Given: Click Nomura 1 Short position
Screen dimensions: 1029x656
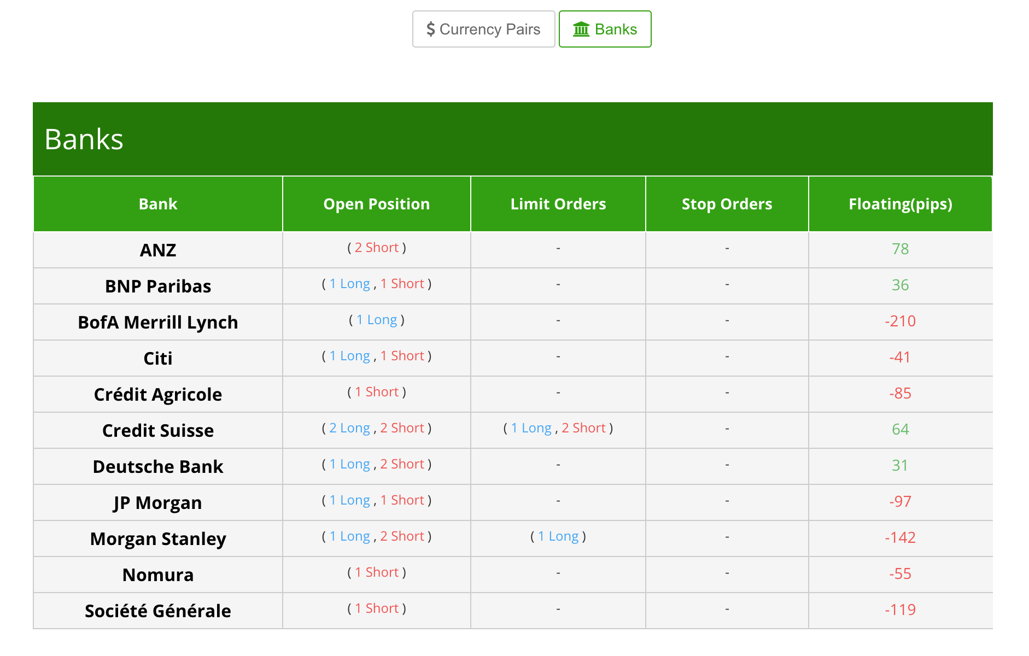Looking at the screenshot, I should click(x=377, y=572).
